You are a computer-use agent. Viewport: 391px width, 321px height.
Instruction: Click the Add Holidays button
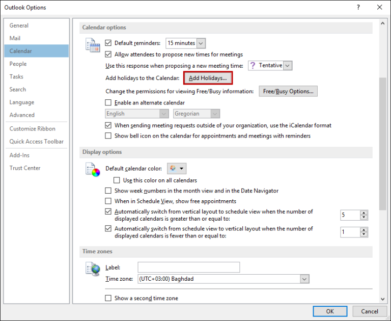click(x=208, y=78)
